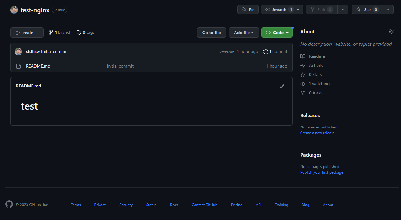
Task: Click the test heading in README
Action: [29, 106]
